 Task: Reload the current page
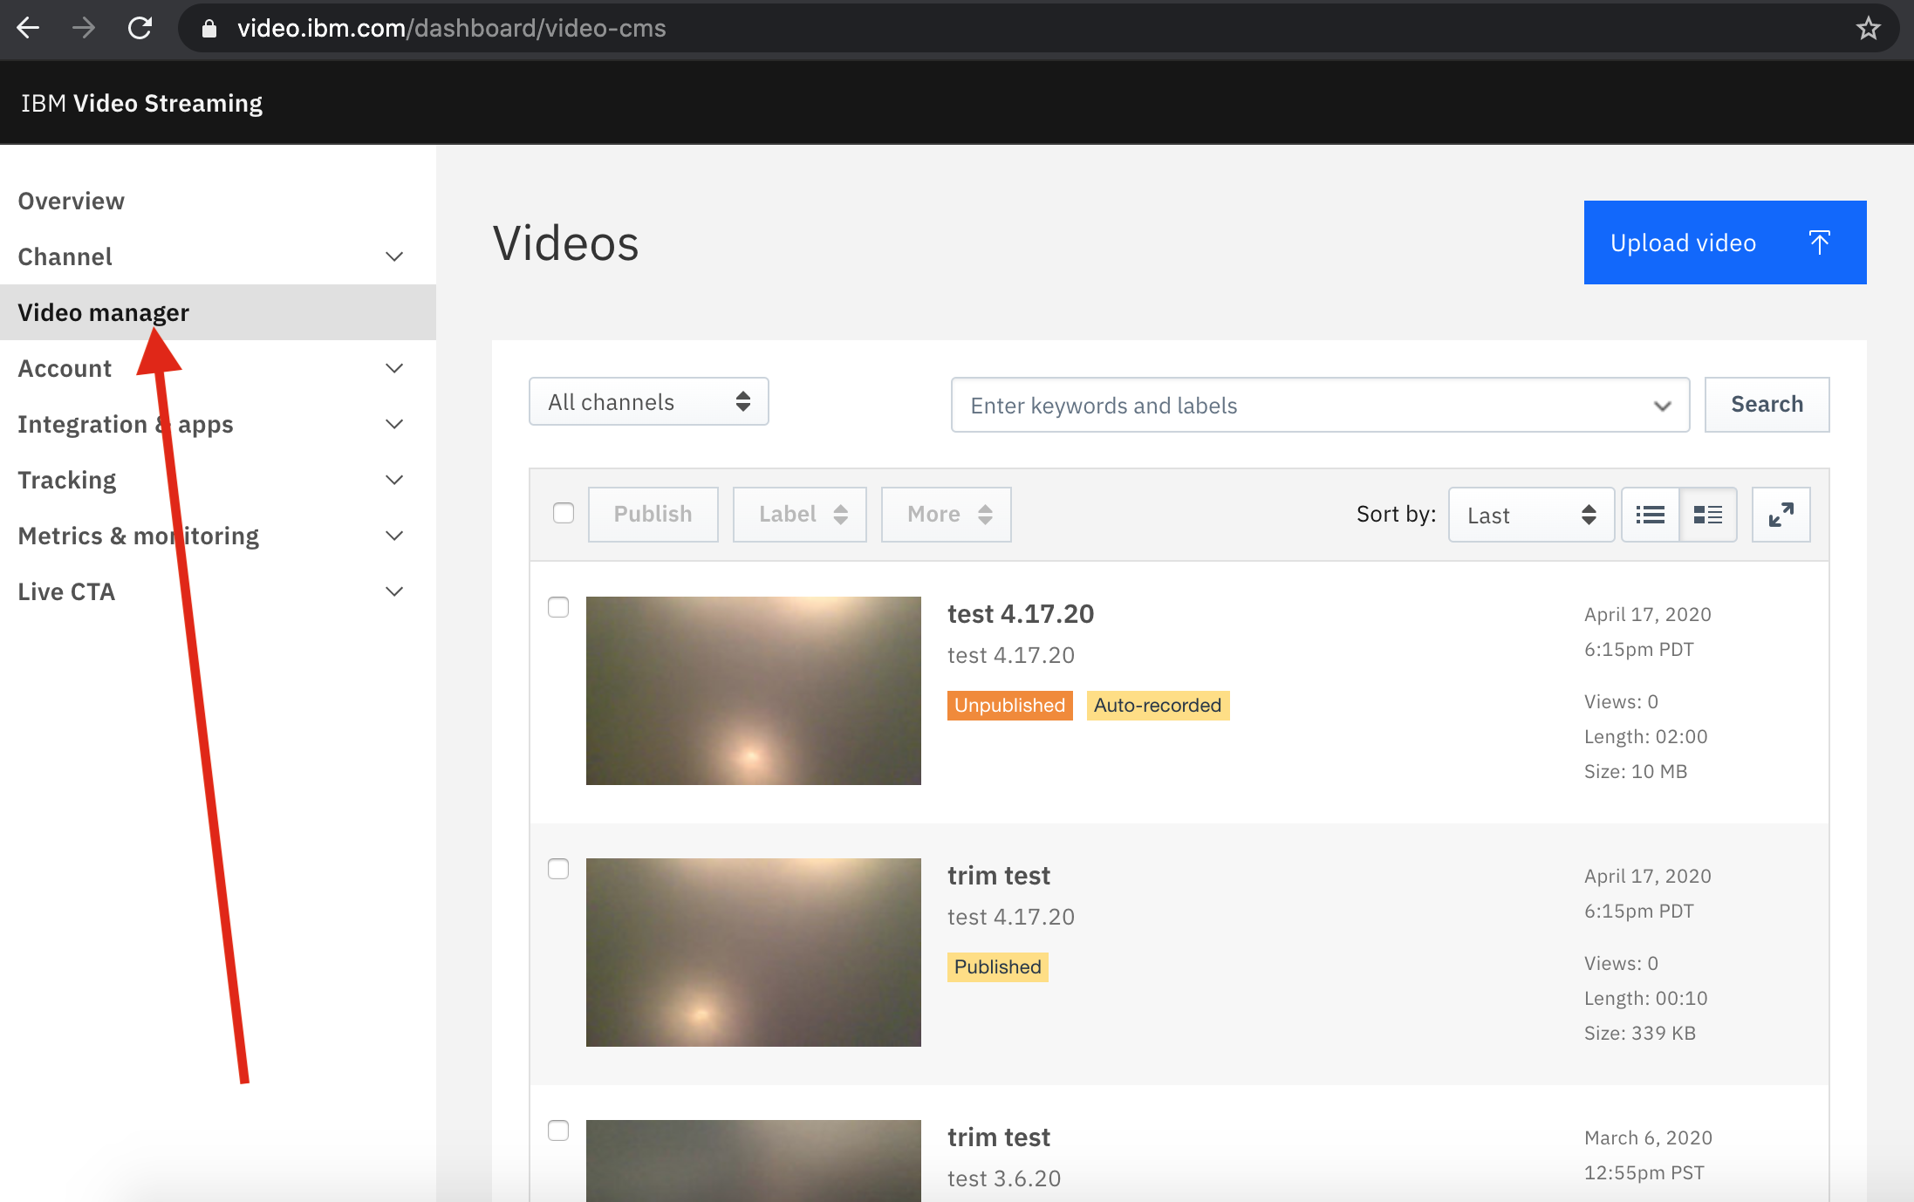pyautogui.click(x=140, y=28)
